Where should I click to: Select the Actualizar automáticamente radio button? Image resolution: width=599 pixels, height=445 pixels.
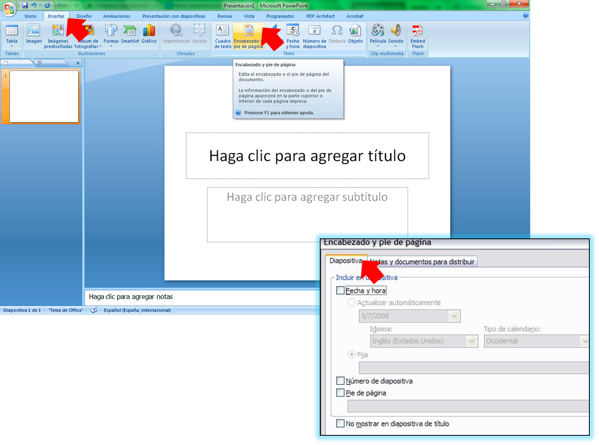[352, 302]
